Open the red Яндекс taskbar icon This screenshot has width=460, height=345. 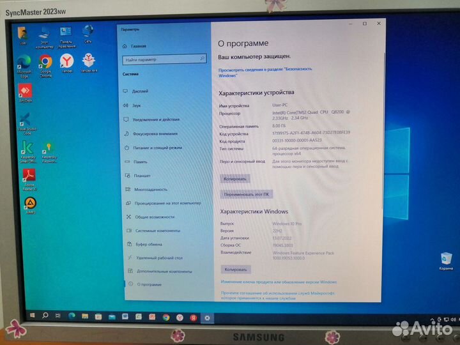(194, 318)
